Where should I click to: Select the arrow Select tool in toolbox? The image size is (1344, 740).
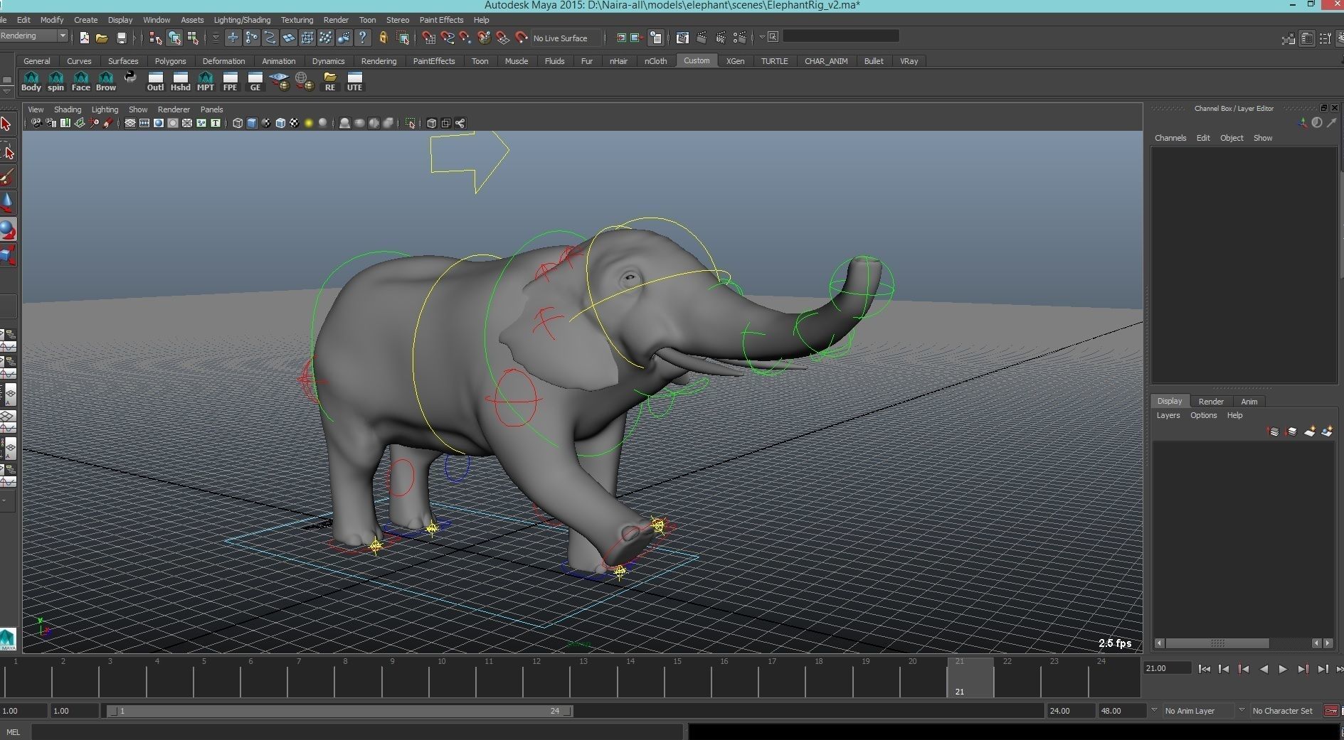pyautogui.click(x=6, y=124)
